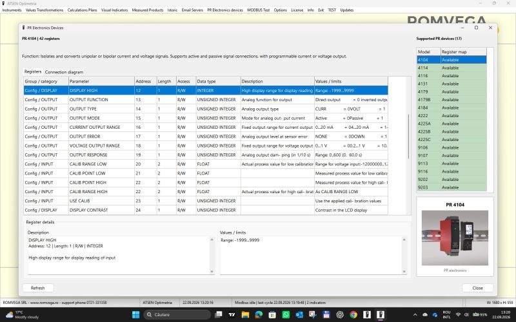Select model 4222 in the devices list

pos(451,116)
